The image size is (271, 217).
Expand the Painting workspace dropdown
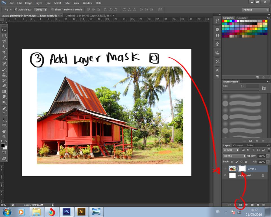[x=255, y=10]
